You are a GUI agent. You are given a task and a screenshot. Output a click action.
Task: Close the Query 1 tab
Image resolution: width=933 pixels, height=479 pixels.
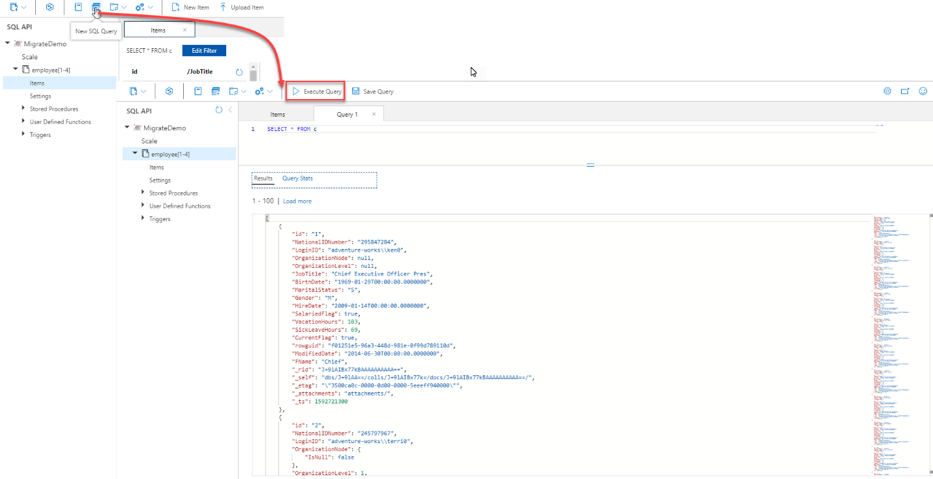coord(374,114)
